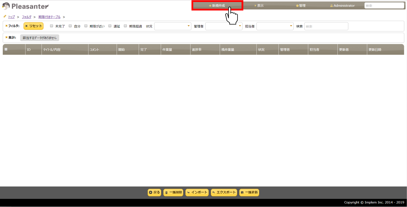Open the 表示 menu
407x207 pixels.
point(259,5)
